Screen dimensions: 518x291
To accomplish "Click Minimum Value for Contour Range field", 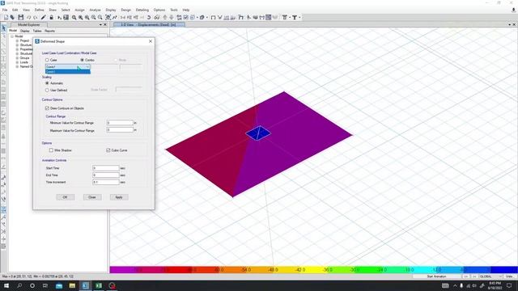I will pyautogui.click(x=120, y=123).
